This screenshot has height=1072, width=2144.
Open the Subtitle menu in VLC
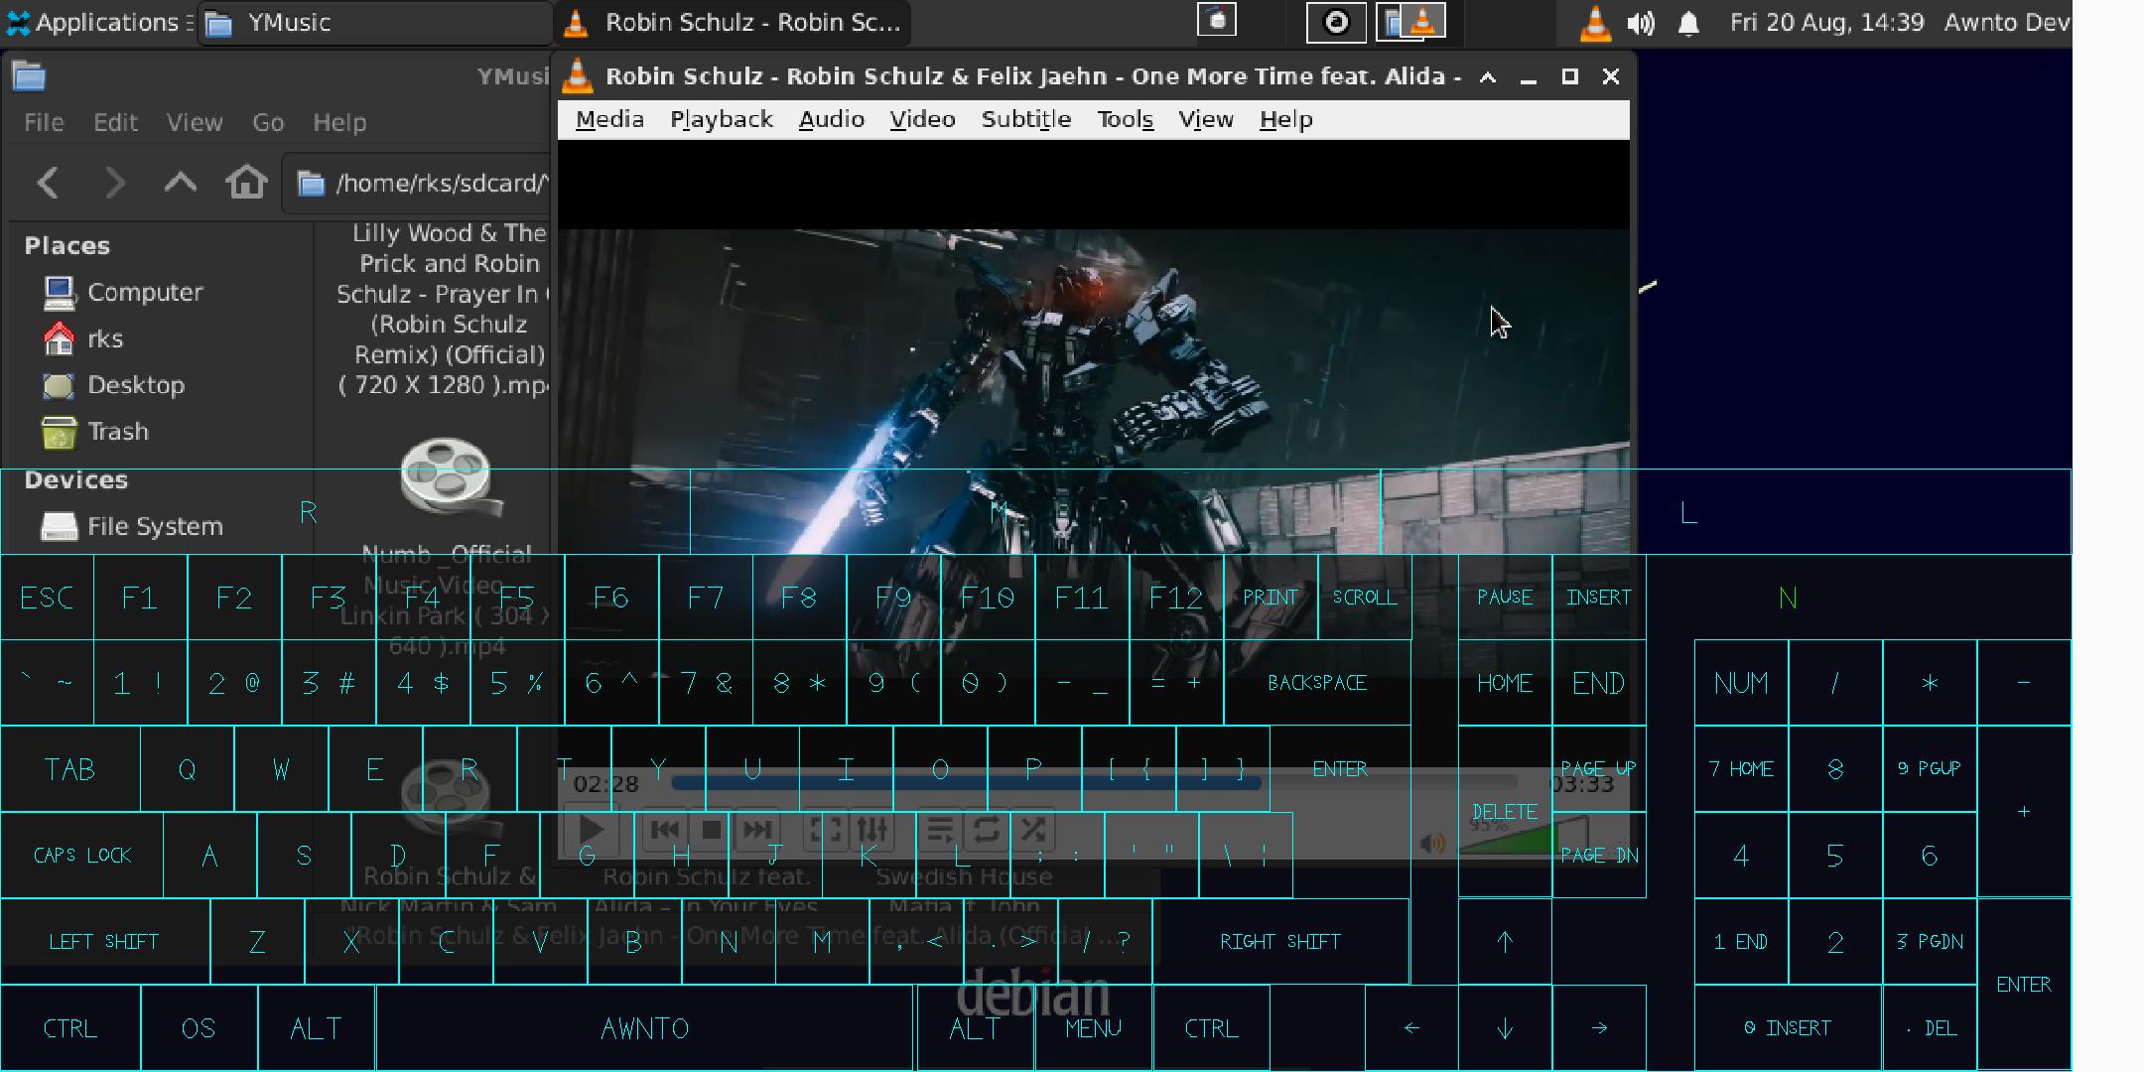(x=1025, y=119)
